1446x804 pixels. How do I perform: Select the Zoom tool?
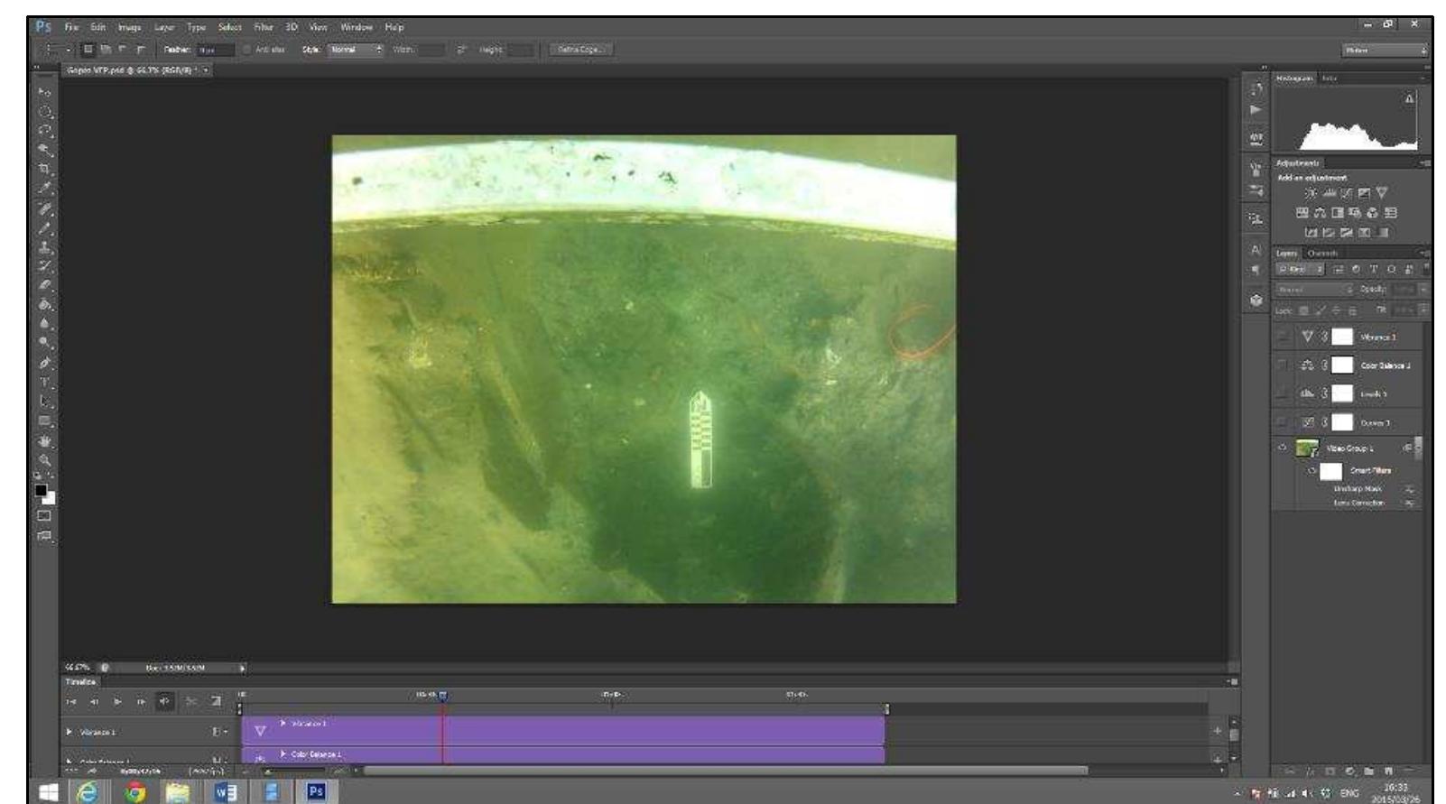click(x=44, y=459)
